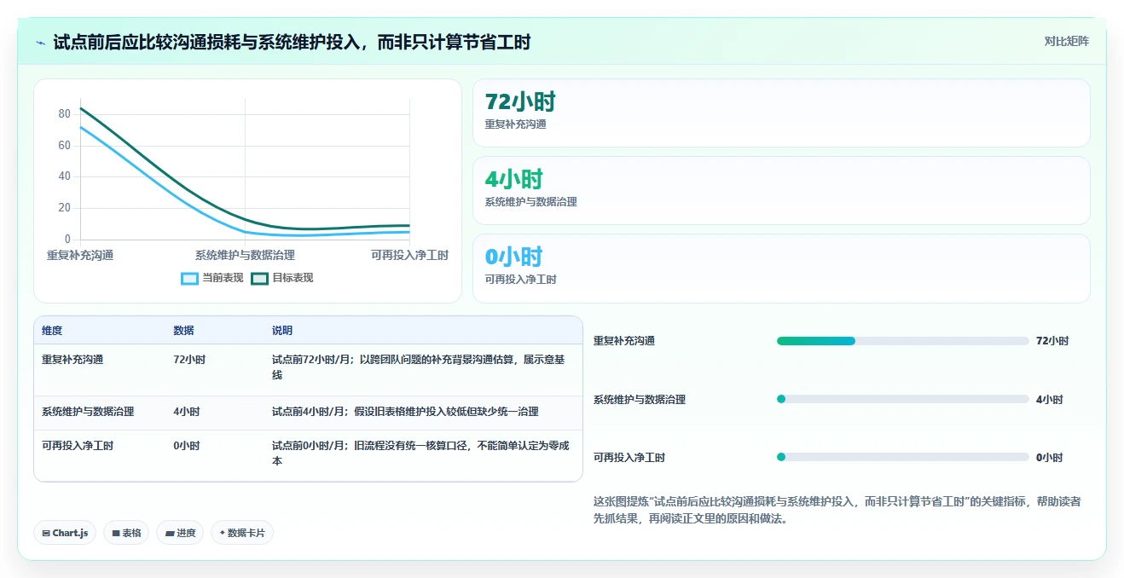Click the icon inside Chart.js chip
The image size is (1124, 578).
tap(46, 534)
